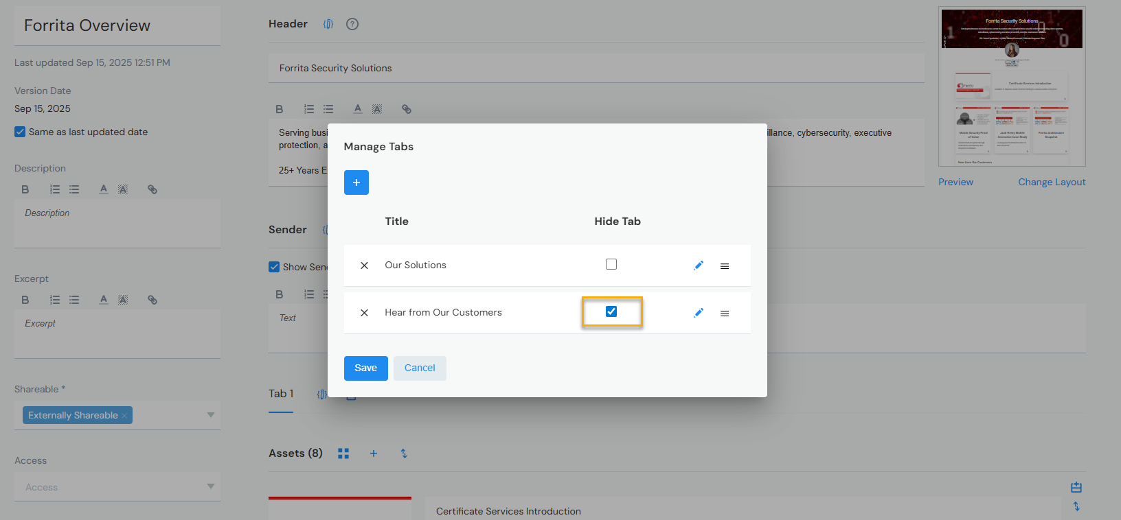Insert numbered list in Sender text toolbar
Image resolution: width=1121 pixels, height=520 pixels.
[x=309, y=294]
